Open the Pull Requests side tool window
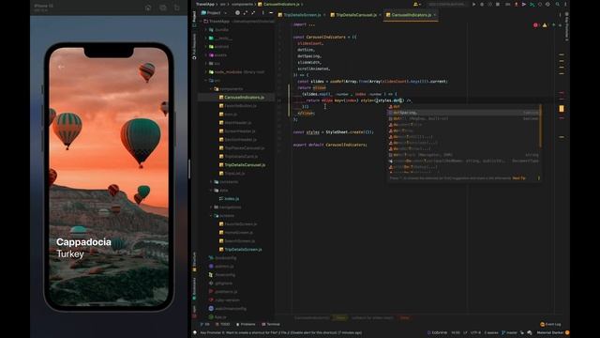600x338 pixels. tap(194, 46)
